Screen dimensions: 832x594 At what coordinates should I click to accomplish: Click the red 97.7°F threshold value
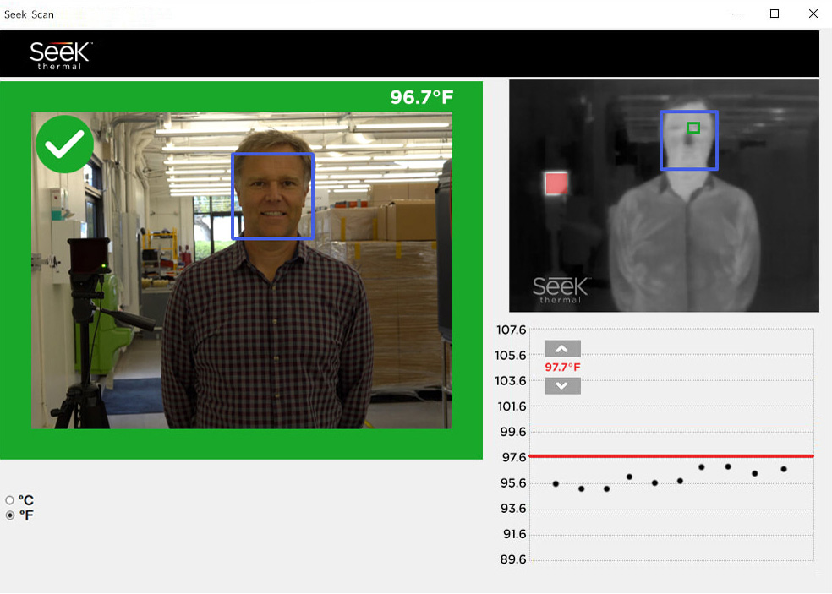562,367
